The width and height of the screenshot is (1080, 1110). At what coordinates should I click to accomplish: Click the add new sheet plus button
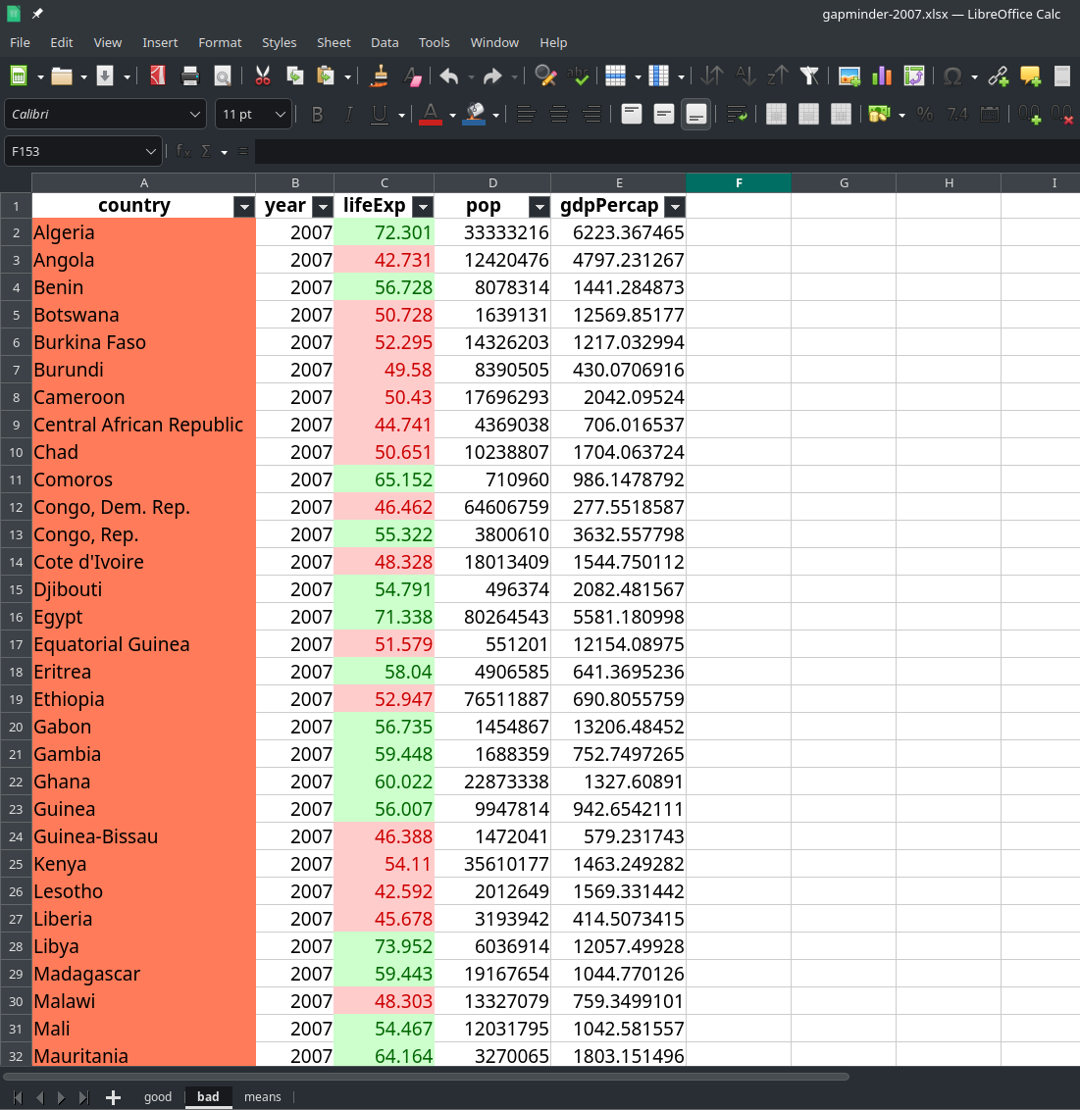point(113,1097)
